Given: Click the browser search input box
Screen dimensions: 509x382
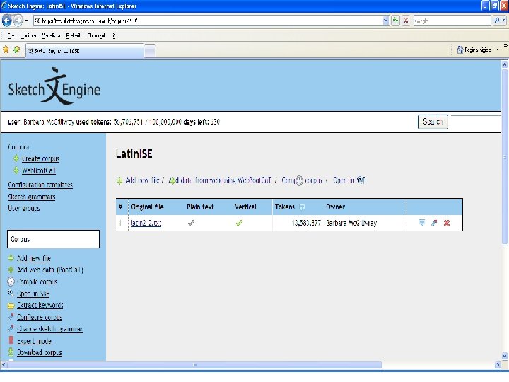Looking at the screenshot, I should (x=452, y=21).
